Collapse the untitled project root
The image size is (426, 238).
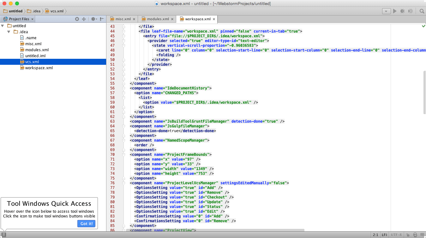3,26
